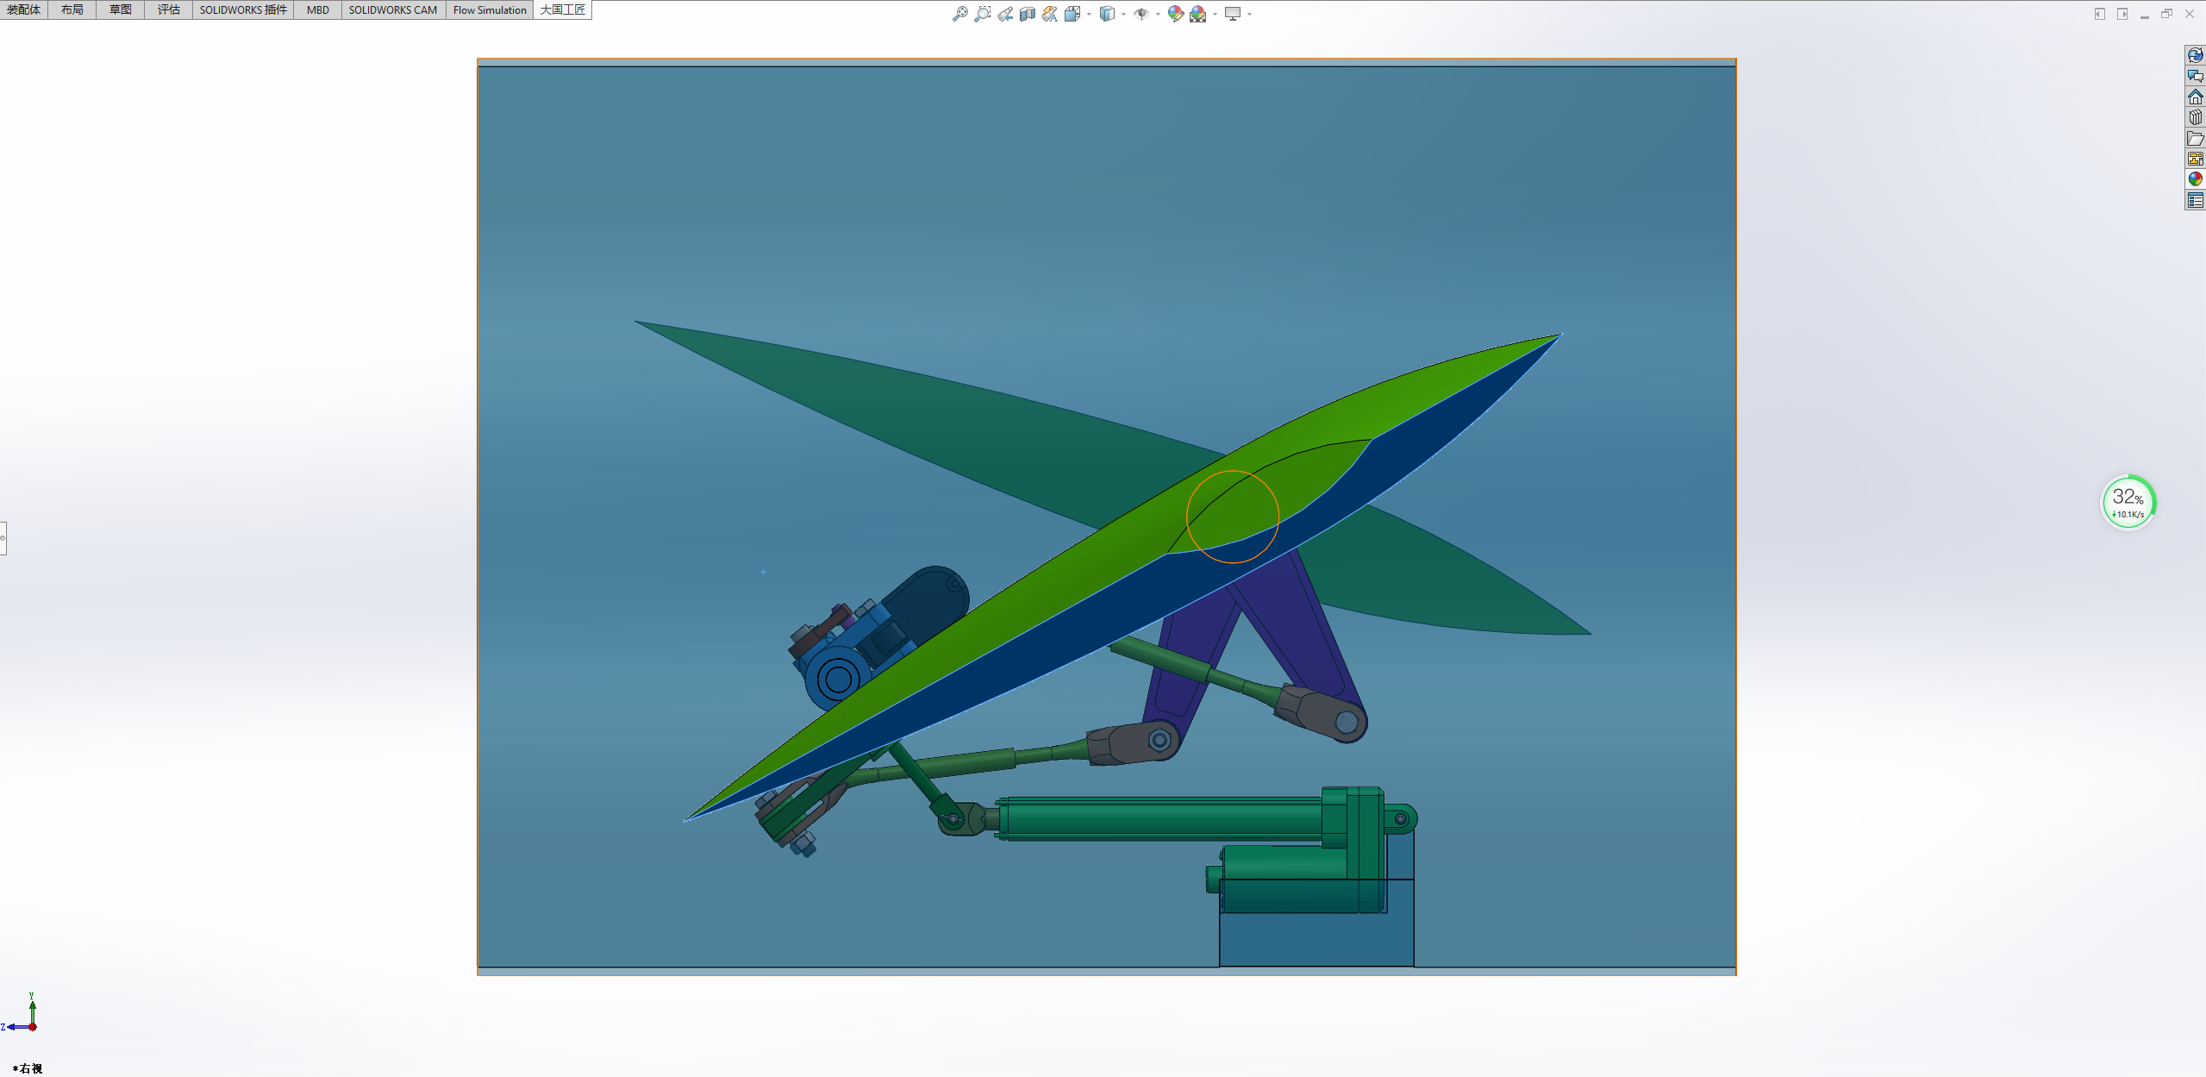Screen dimensions: 2206x1077
Task: Select the Zoom to Area tool
Action: click(x=982, y=14)
